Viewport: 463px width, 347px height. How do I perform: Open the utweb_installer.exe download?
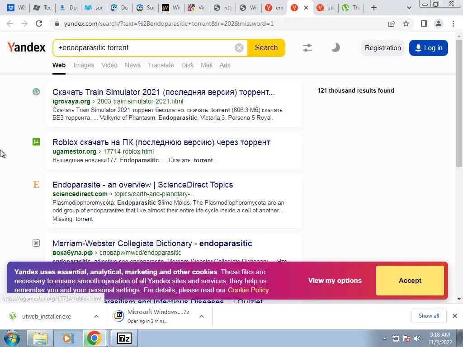pyautogui.click(x=47, y=316)
